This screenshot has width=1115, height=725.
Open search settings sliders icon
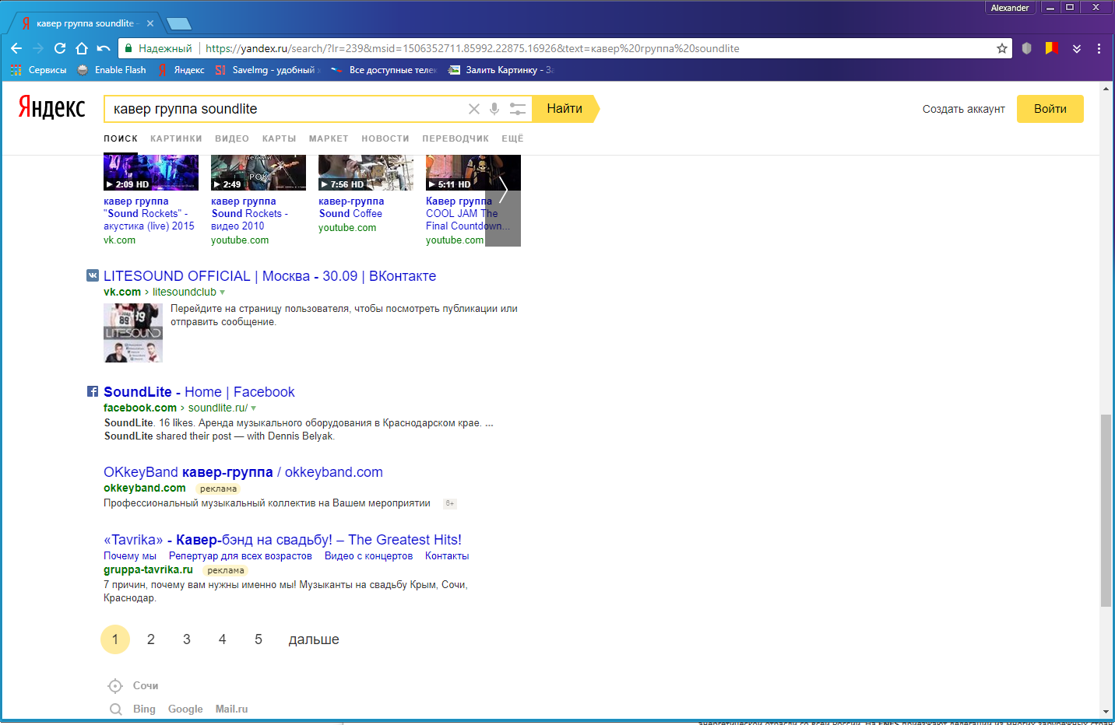click(518, 109)
